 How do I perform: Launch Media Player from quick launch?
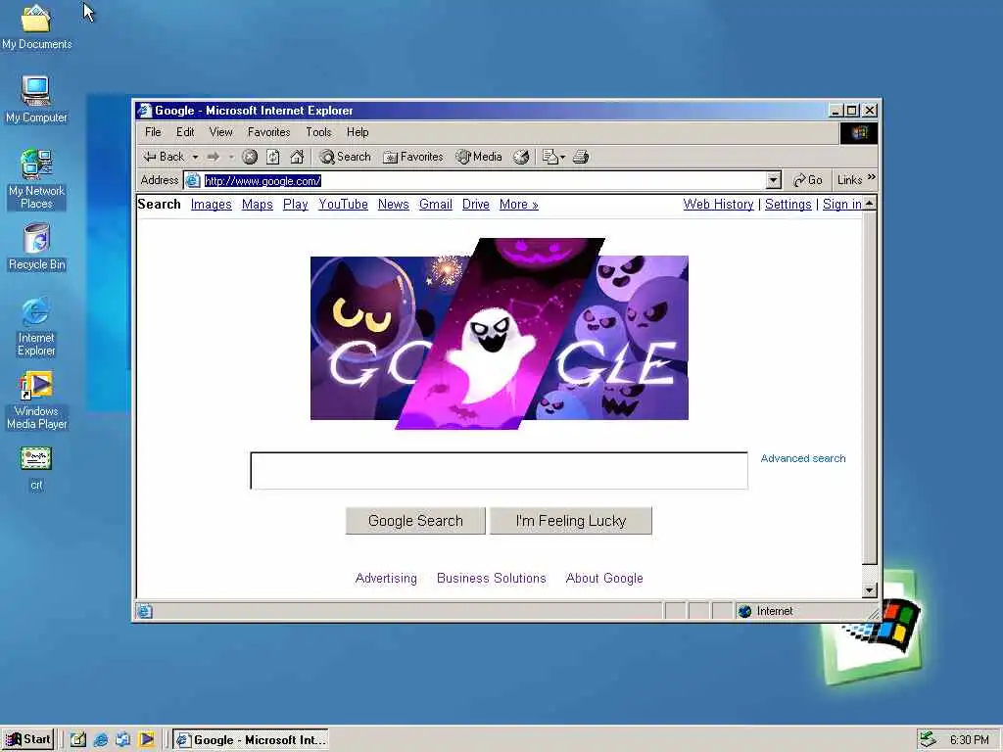(146, 740)
